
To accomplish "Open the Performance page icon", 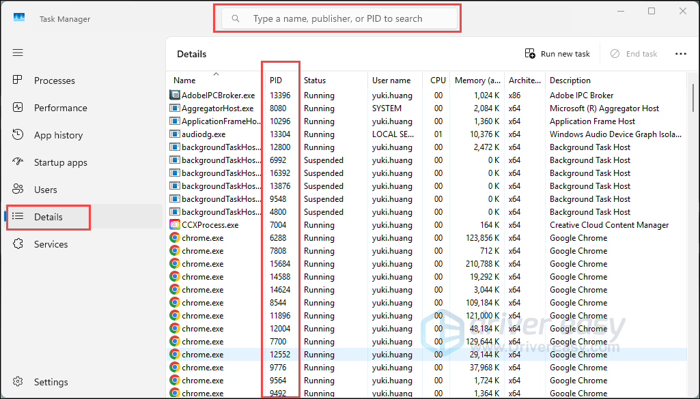I will (18, 108).
